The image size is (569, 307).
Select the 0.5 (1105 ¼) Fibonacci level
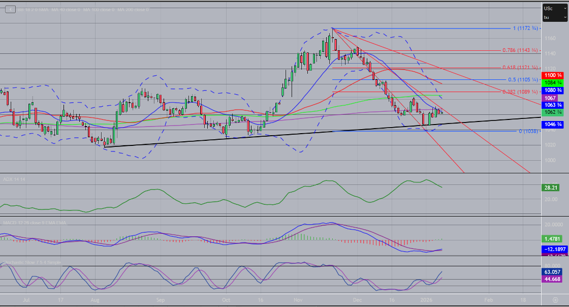pos(522,80)
